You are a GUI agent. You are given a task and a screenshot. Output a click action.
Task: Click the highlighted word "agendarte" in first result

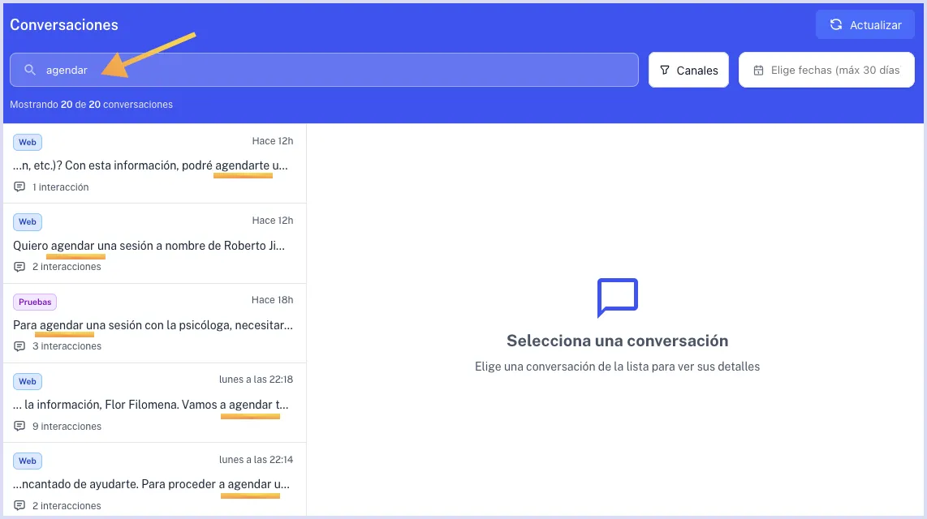pos(243,165)
